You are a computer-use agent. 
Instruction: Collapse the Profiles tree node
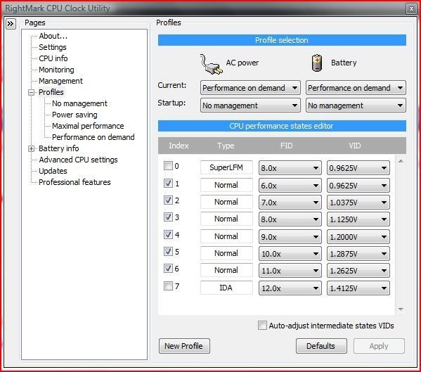(32, 92)
